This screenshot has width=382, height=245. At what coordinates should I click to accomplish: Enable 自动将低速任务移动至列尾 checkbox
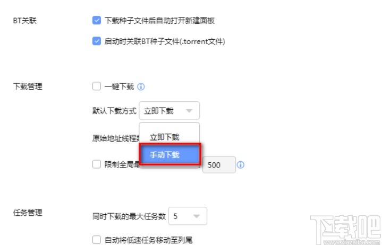click(x=96, y=240)
